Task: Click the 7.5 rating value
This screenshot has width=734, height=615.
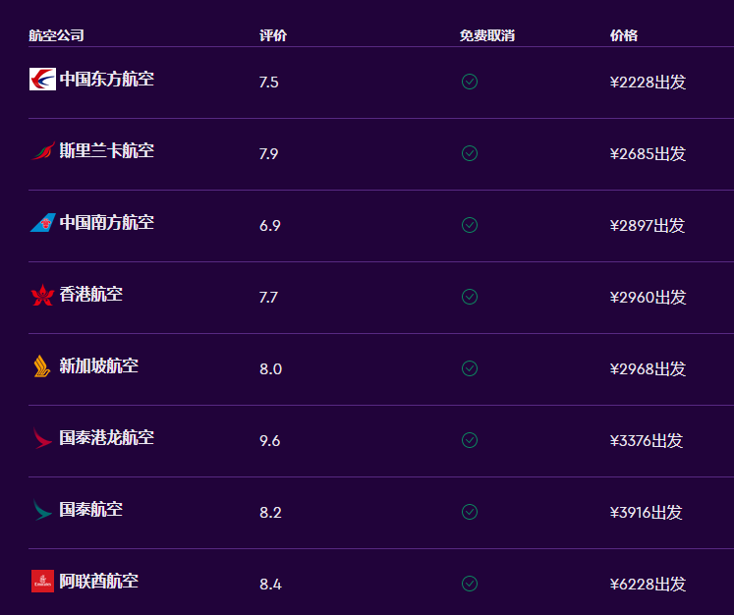Action: [268, 83]
